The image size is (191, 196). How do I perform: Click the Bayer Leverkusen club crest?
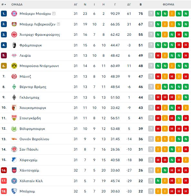[x=14, y=24]
